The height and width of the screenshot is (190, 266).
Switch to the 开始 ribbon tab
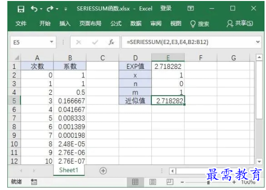(45, 23)
